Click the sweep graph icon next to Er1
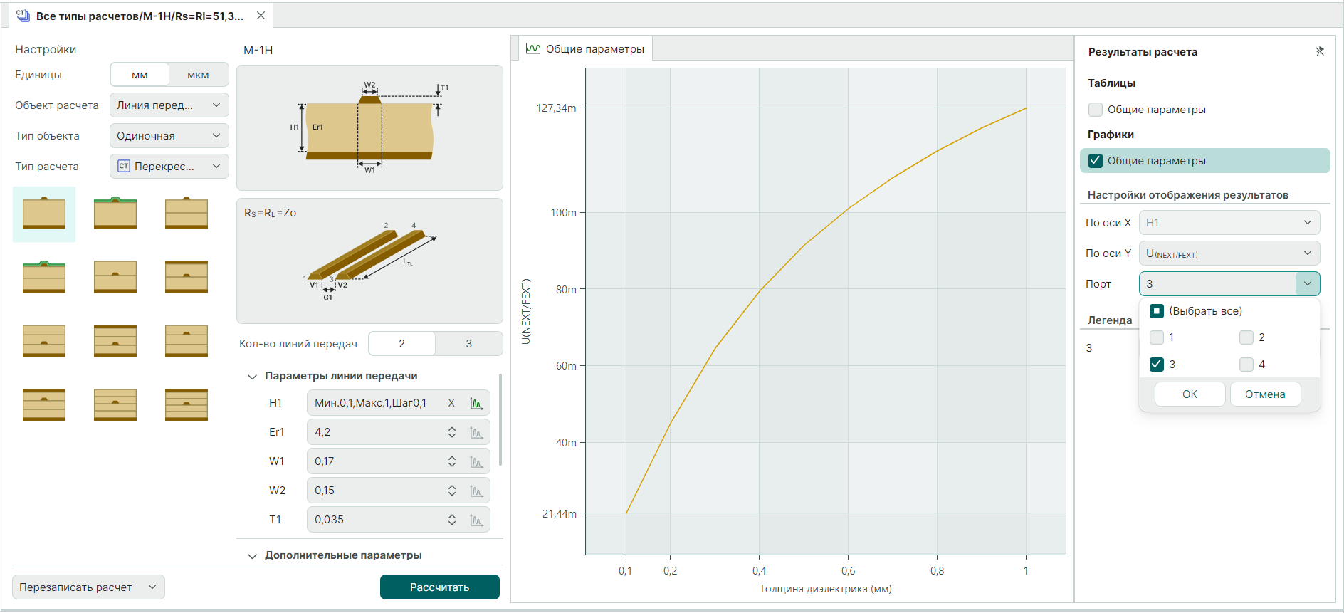 click(476, 433)
